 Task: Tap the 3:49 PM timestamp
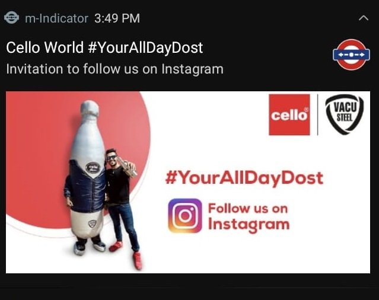click(x=117, y=18)
